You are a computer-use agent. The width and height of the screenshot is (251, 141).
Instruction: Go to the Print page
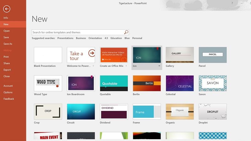[6, 57]
